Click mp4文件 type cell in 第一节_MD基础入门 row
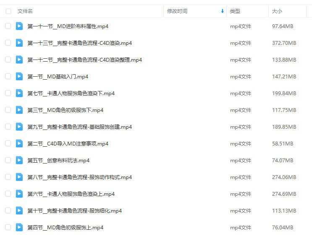Image resolution: width=312 pixels, height=244 pixels. (x=241, y=76)
